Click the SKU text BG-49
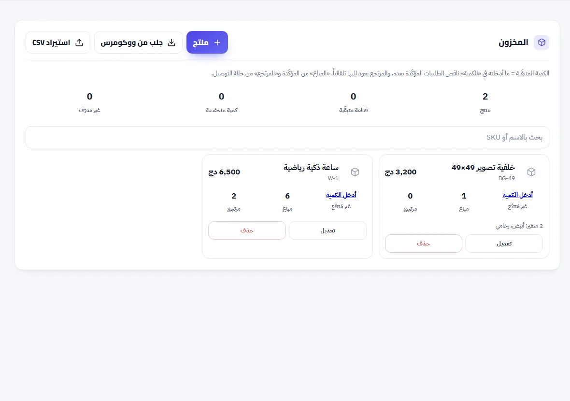The height and width of the screenshot is (401, 570). pyautogui.click(x=507, y=178)
